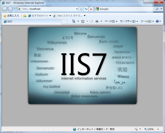The height and width of the screenshot is (133, 165).
Task: Close the Internet Explorer window
Action: coord(159,2)
